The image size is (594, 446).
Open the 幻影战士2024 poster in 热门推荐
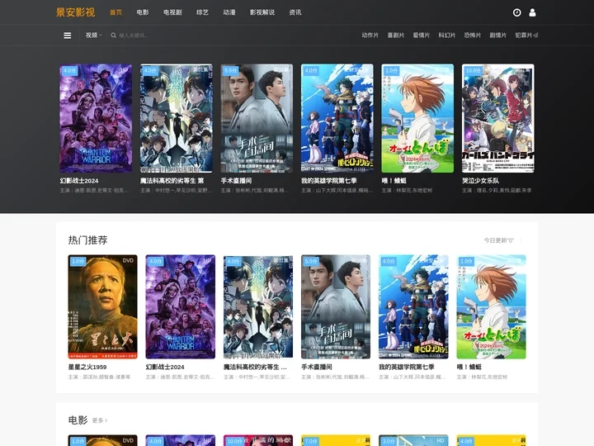coord(181,306)
